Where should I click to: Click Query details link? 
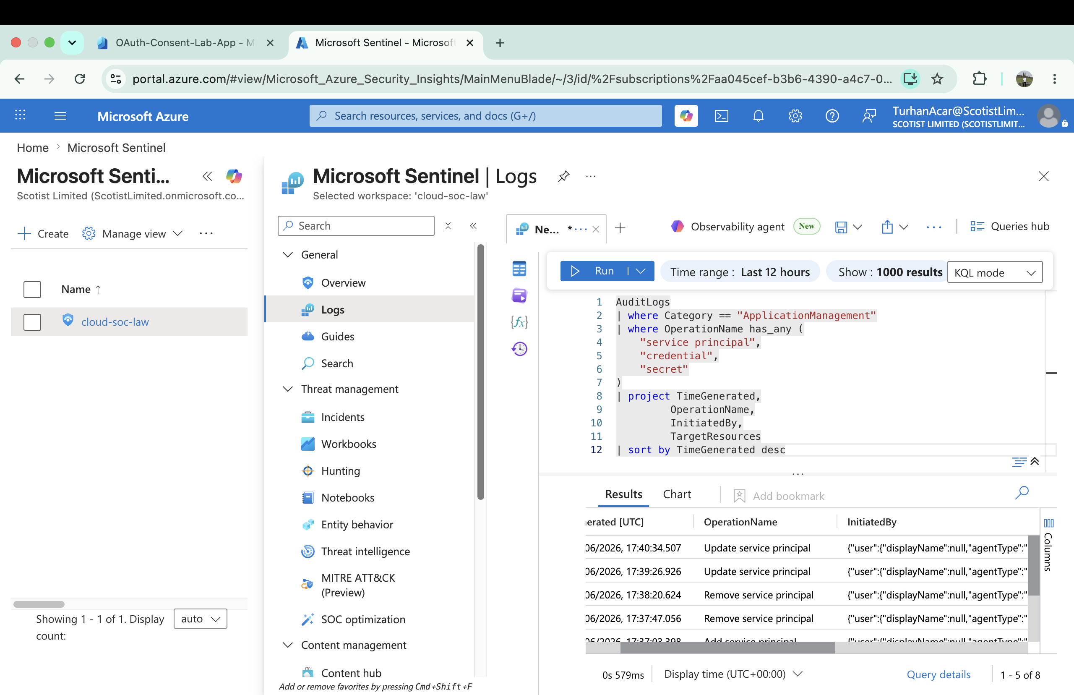[938, 675]
